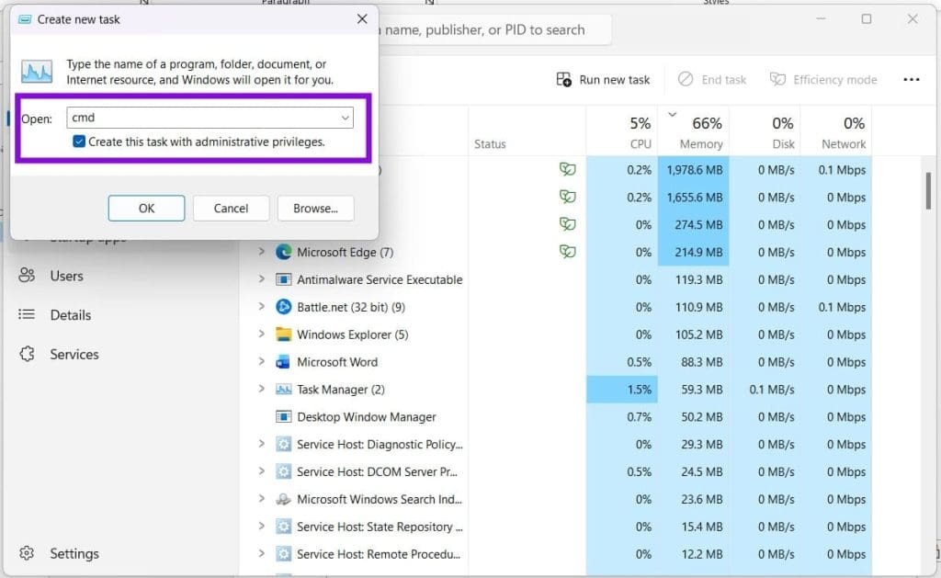This screenshot has height=578, width=941.
Task: Select the 1.5% CPU cell of Task Manager
Action: [622, 390]
